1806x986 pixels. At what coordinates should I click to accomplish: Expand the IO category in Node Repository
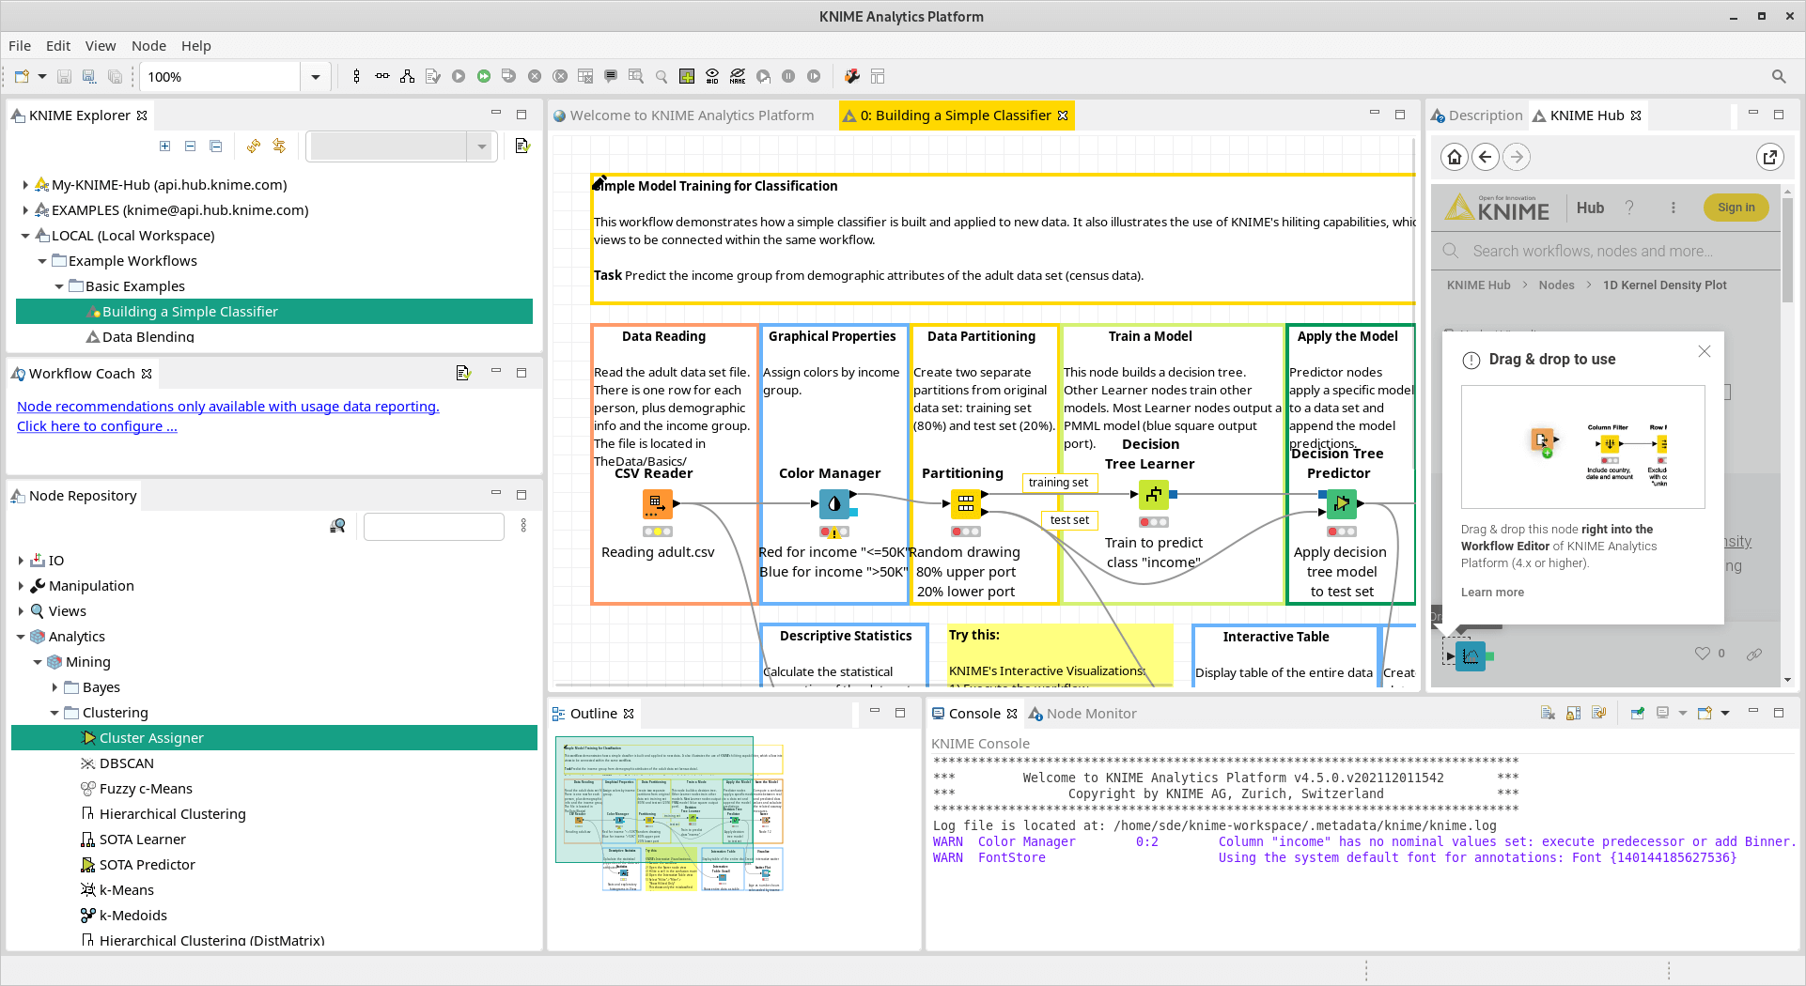(x=21, y=561)
